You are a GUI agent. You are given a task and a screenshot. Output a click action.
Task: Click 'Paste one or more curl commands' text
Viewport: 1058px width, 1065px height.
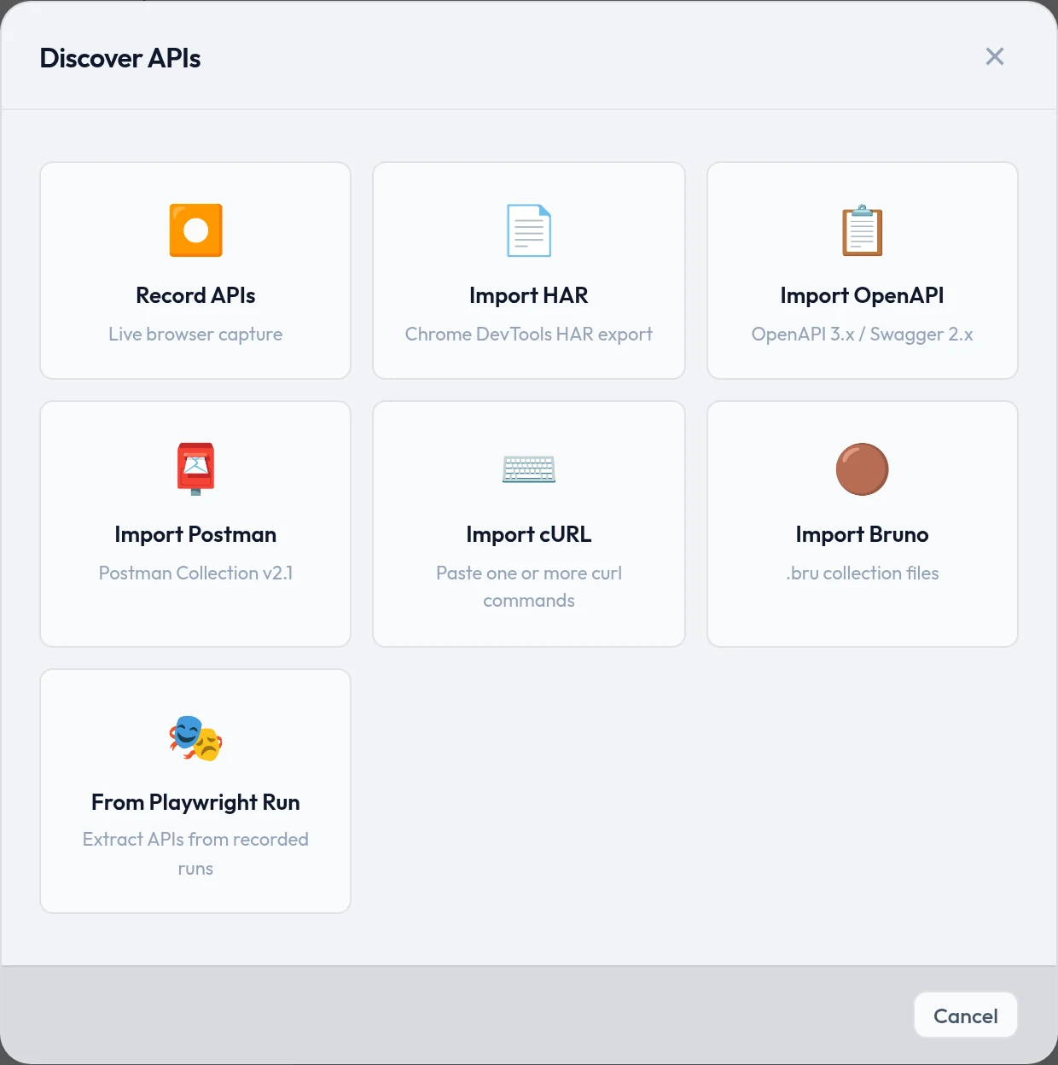click(529, 586)
